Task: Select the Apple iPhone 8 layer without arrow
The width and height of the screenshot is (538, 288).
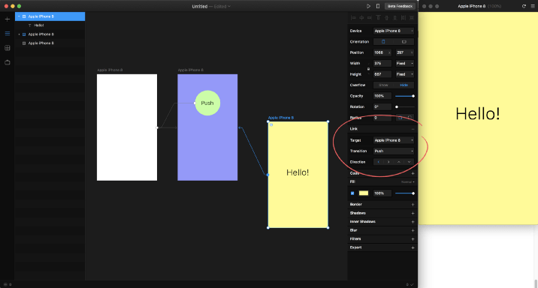Action: click(x=50, y=43)
